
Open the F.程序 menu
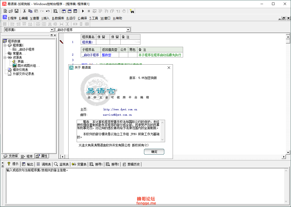(x=12, y=18)
